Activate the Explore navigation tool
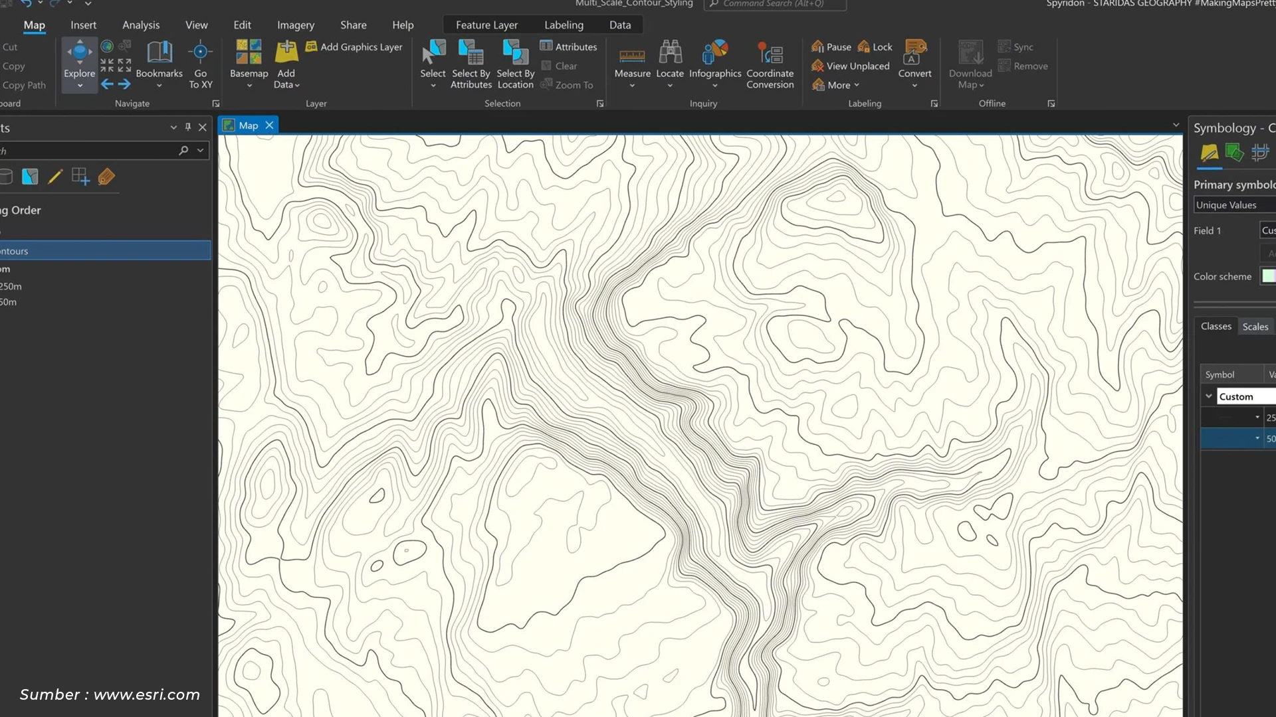The height and width of the screenshot is (717, 1276). 79,64
